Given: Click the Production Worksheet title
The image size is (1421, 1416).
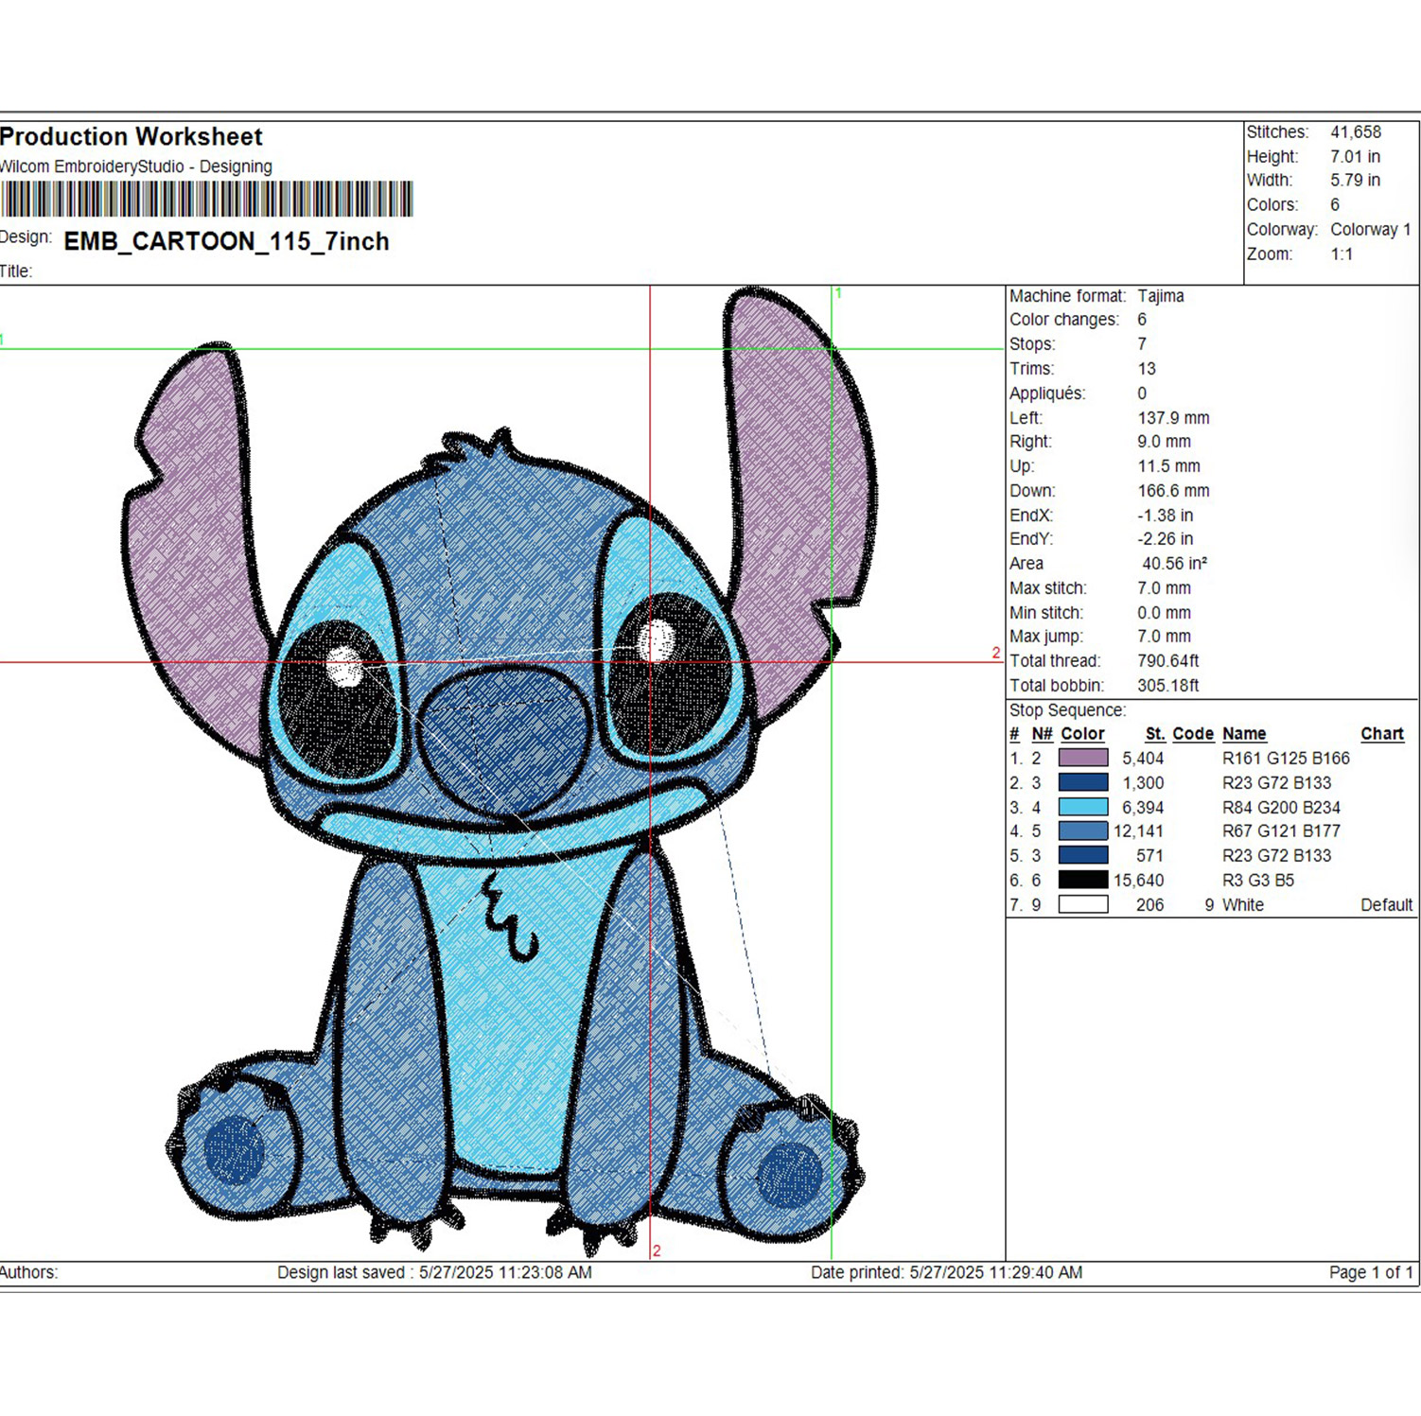Looking at the screenshot, I should [131, 137].
